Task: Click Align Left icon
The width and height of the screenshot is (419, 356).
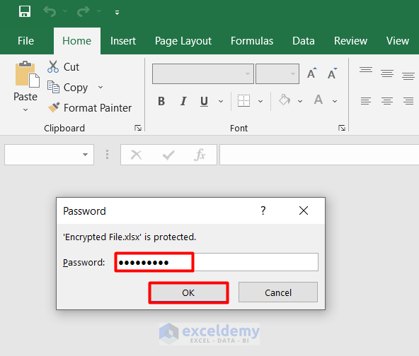Action: (366, 101)
